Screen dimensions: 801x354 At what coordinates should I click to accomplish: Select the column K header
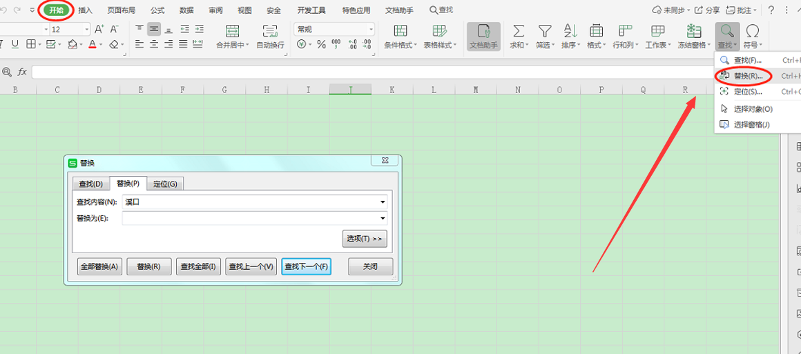[392, 90]
